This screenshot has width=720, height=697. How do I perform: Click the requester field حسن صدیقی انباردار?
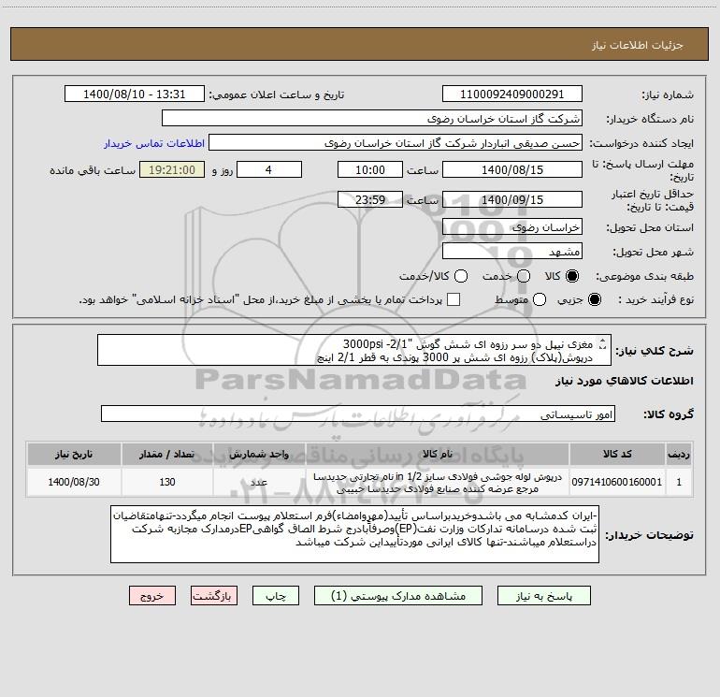click(x=396, y=143)
